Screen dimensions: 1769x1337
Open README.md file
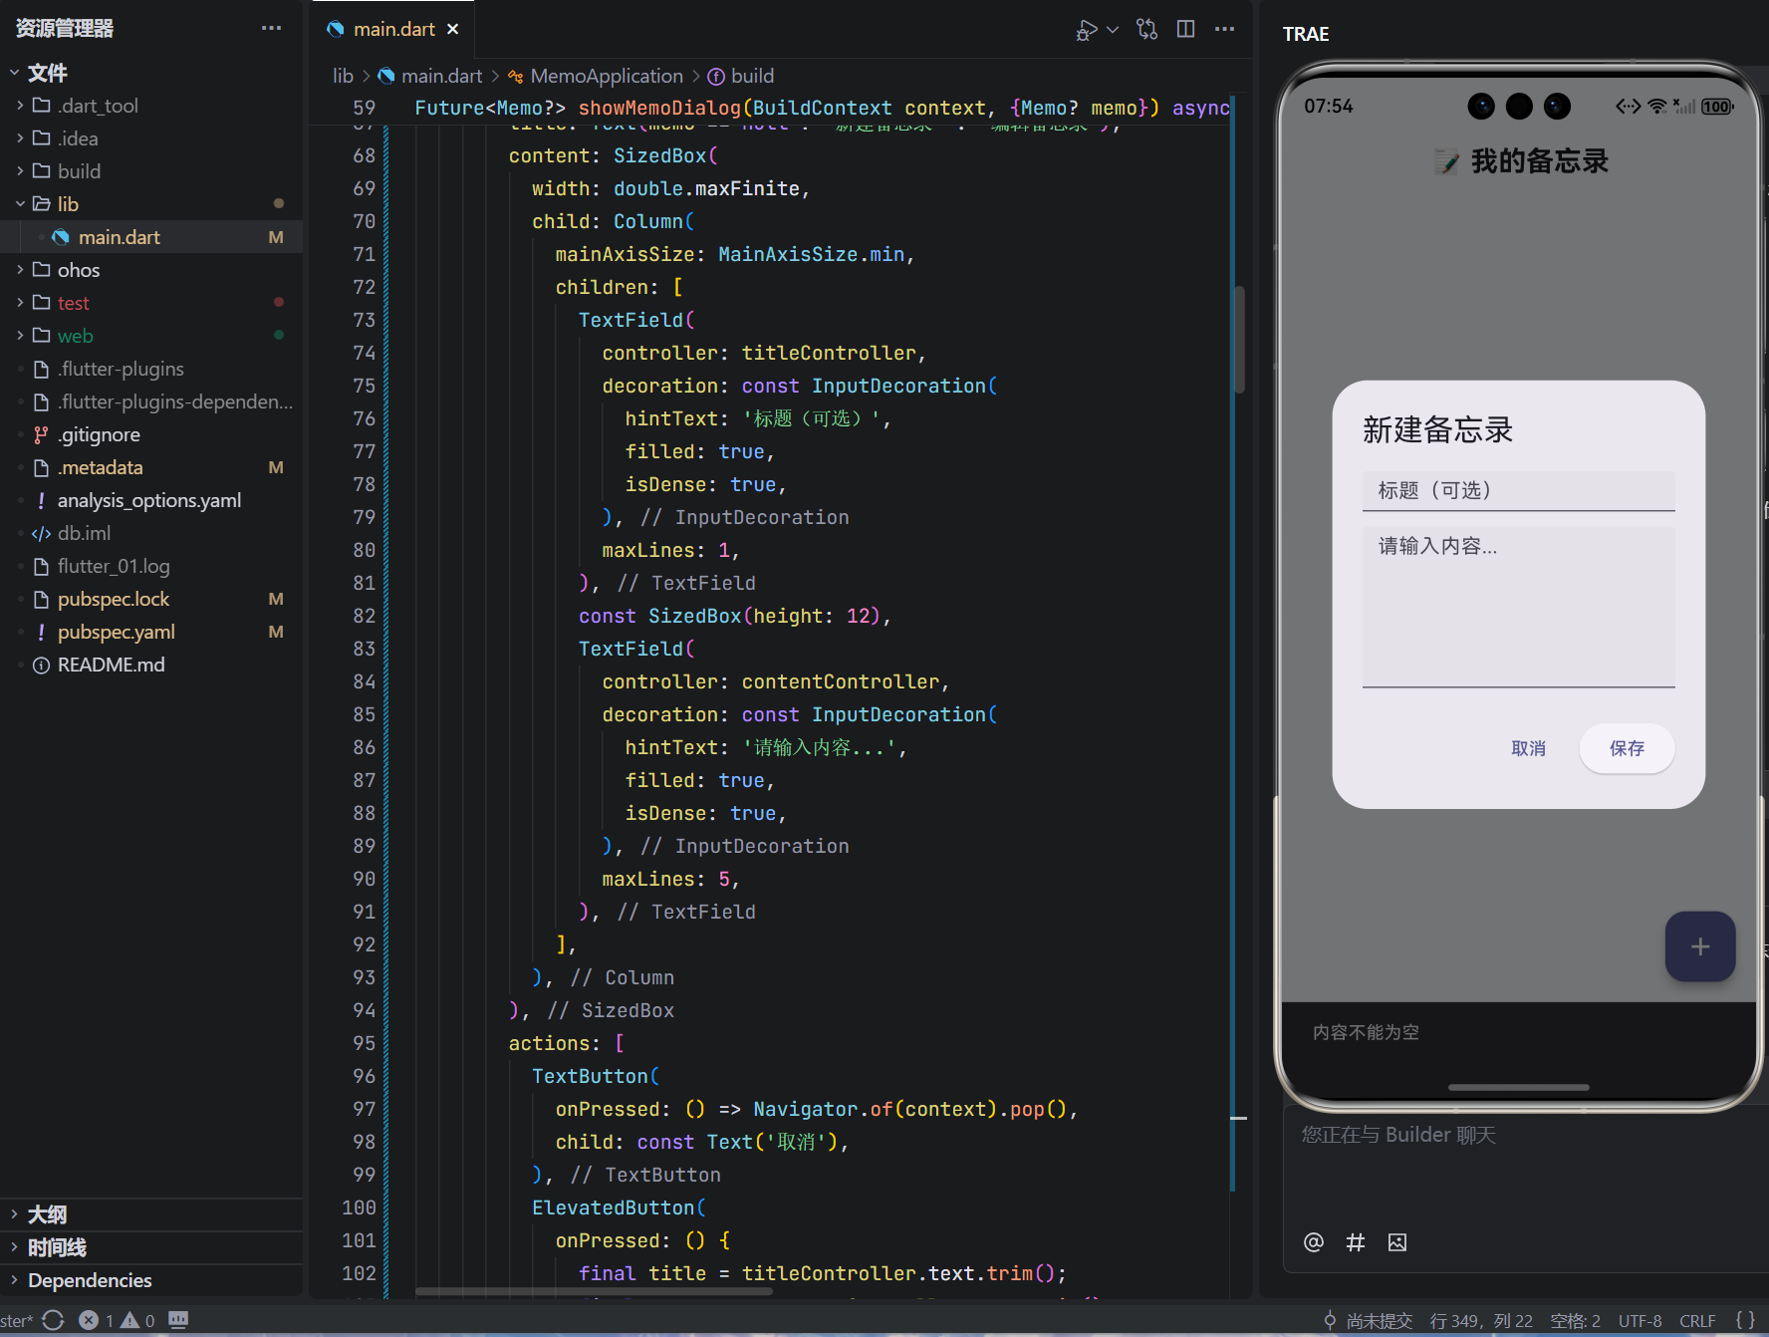coord(111,665)
